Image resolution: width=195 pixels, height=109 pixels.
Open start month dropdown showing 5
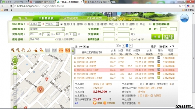point(46,34)
